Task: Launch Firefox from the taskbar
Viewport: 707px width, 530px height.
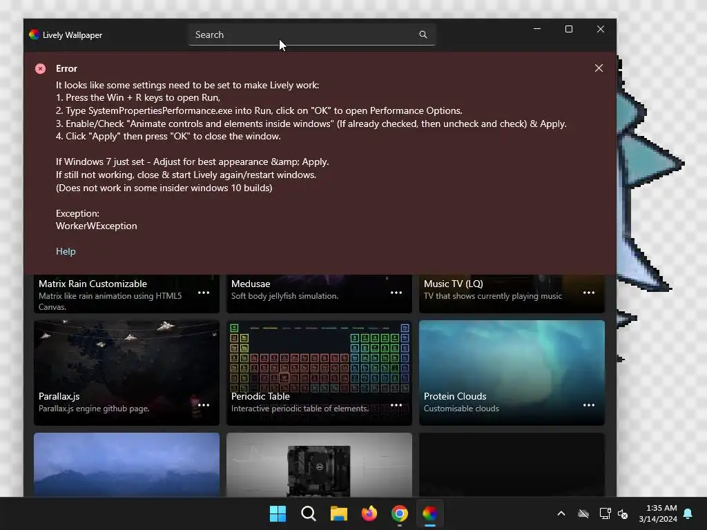Action: (369, 513)
